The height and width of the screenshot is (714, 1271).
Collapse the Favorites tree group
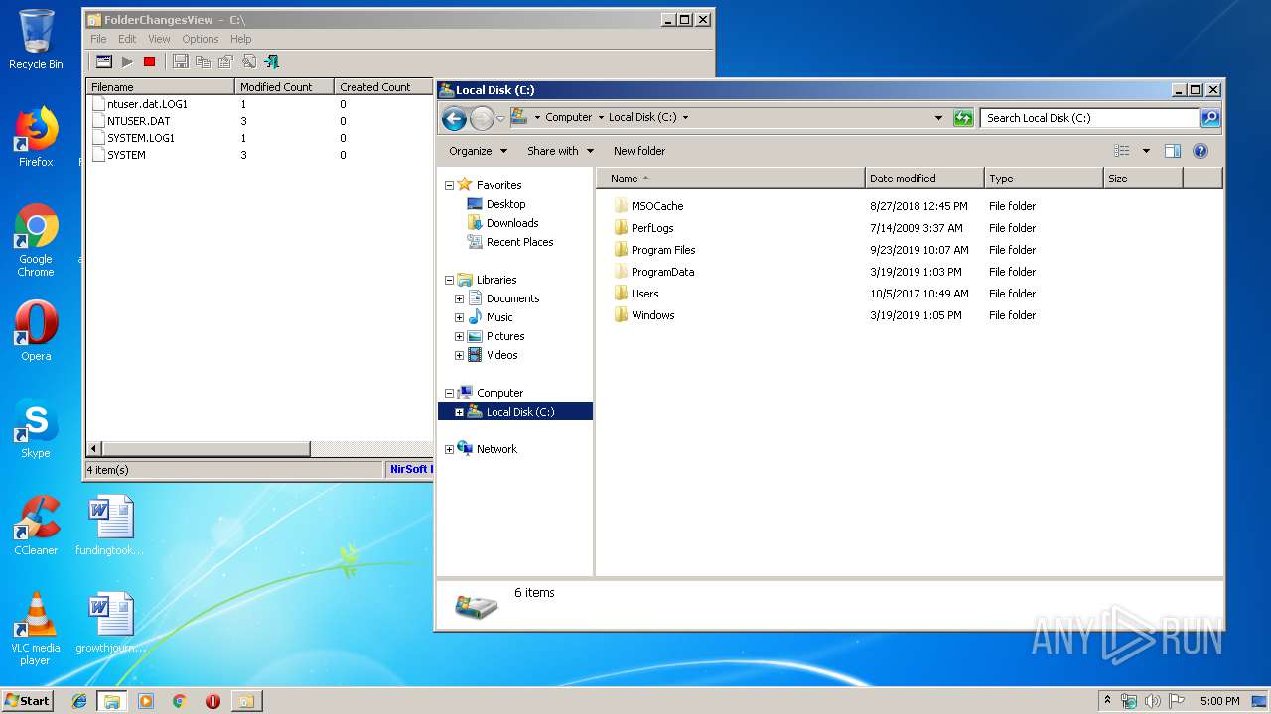click(x=449, y=185)
